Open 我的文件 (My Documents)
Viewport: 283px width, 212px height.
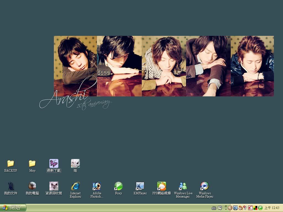[11, 186]
